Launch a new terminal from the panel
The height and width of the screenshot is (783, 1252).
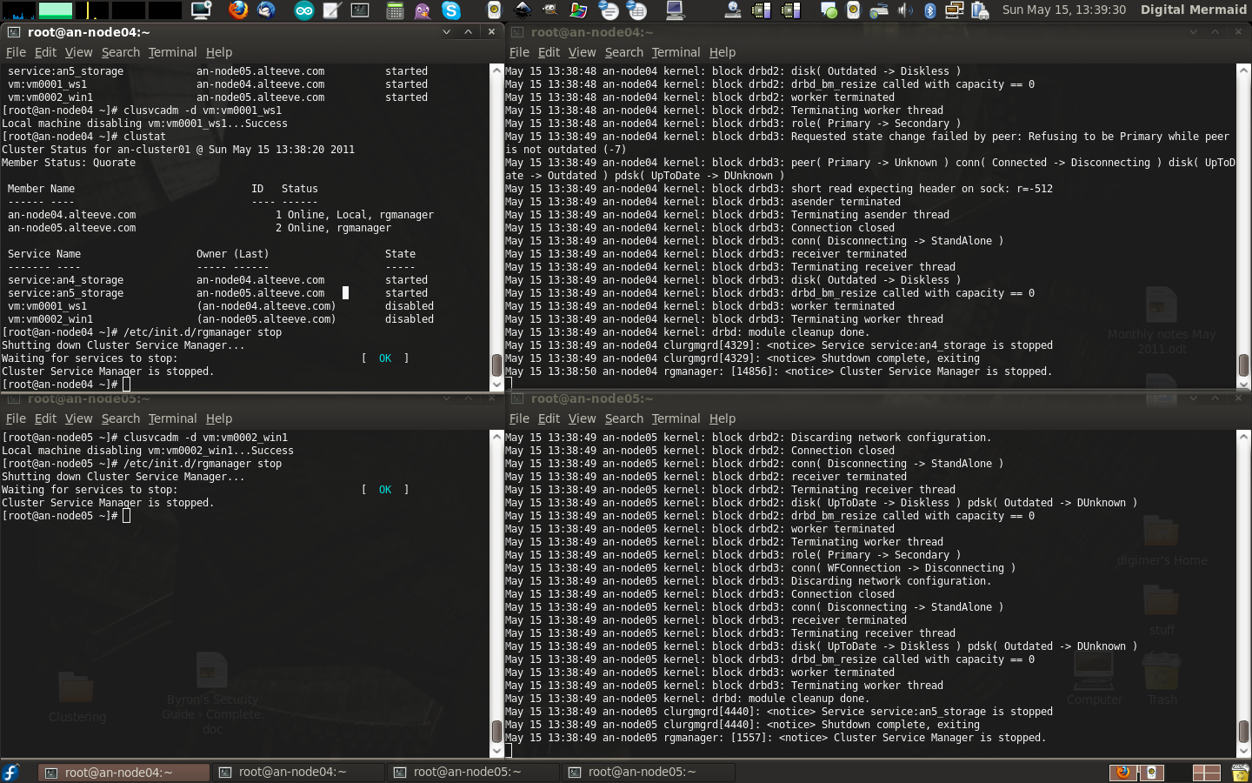point(360,10)
